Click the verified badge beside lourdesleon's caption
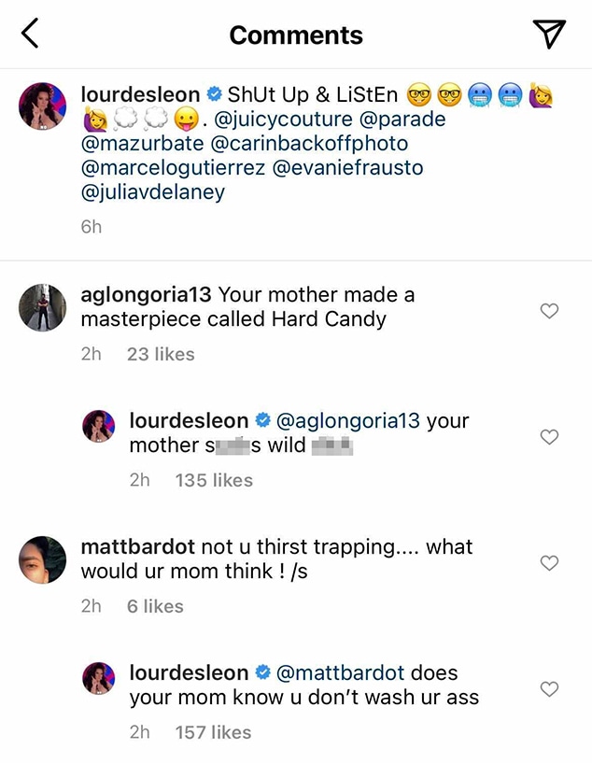592x763 pixels. 213,93
